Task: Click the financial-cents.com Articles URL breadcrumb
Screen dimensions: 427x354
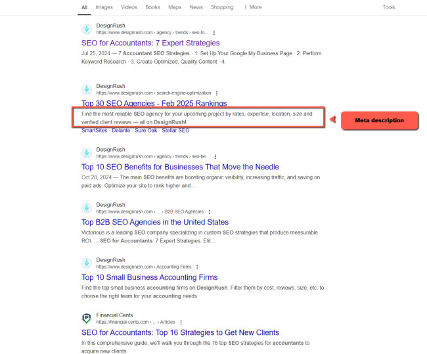Action: tap(135, 322)
